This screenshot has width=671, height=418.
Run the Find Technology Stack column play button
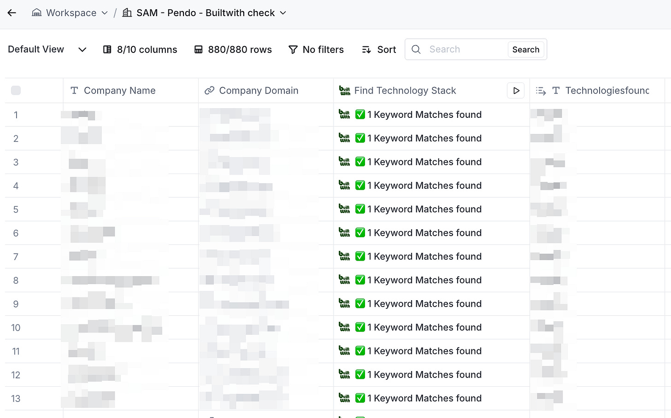point(516,90)
